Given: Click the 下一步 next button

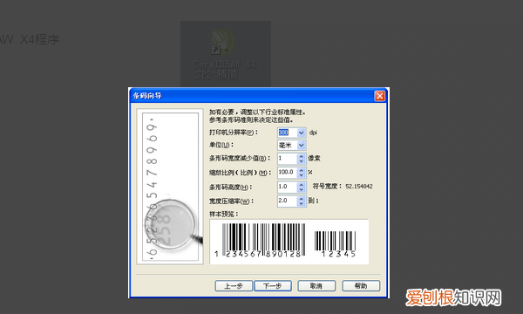Looking at the screenshot, I should [x=273, y=286].
